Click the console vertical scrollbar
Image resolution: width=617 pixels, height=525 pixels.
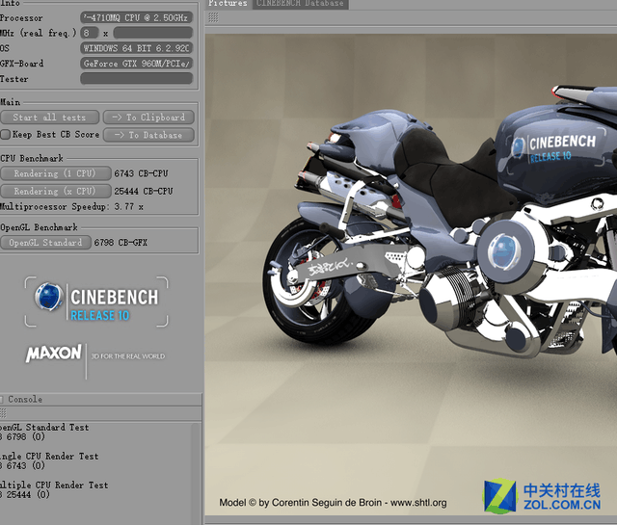tap(196, 474)
